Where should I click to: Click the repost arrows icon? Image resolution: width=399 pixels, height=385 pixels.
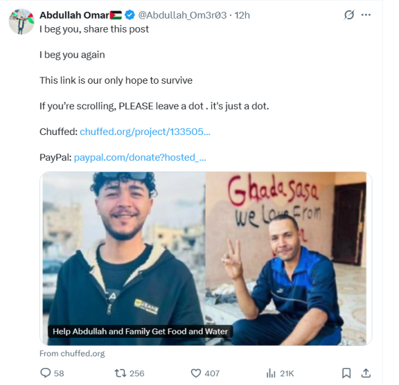tap(120, 373)
